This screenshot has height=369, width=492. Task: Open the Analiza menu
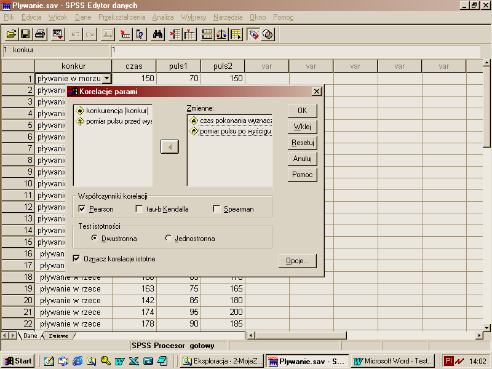(163, 17)
